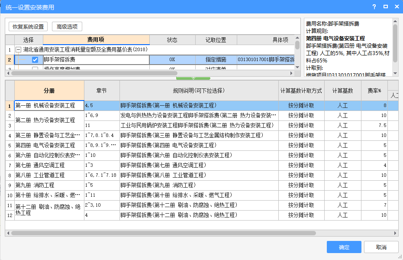
Task: Select 第一册 机械设备安装工程 cell
Action: [x=49, y=105]
